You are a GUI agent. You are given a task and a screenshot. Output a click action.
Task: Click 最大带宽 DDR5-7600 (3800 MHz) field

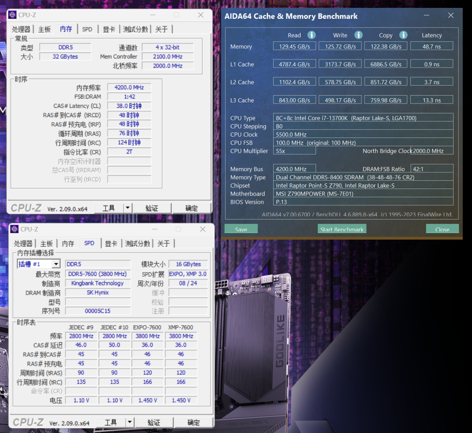[x=98, y=274]
